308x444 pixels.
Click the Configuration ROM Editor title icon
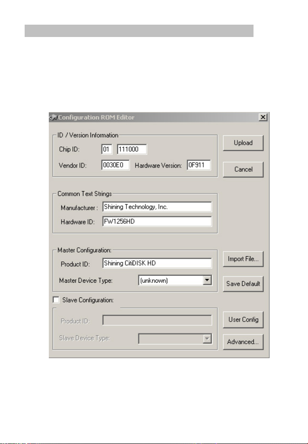click(x=53, y=117)
